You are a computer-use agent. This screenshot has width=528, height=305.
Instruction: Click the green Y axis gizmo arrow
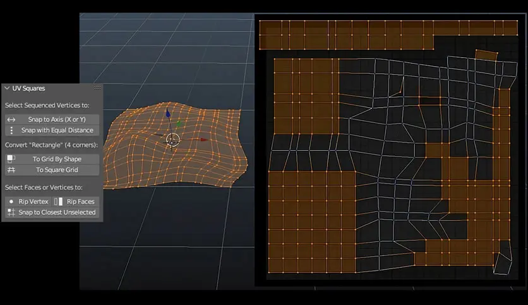click(x=179, y=124)
